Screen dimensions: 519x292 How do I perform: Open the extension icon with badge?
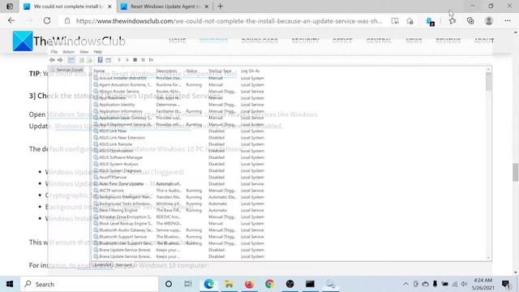pos(430,22)
